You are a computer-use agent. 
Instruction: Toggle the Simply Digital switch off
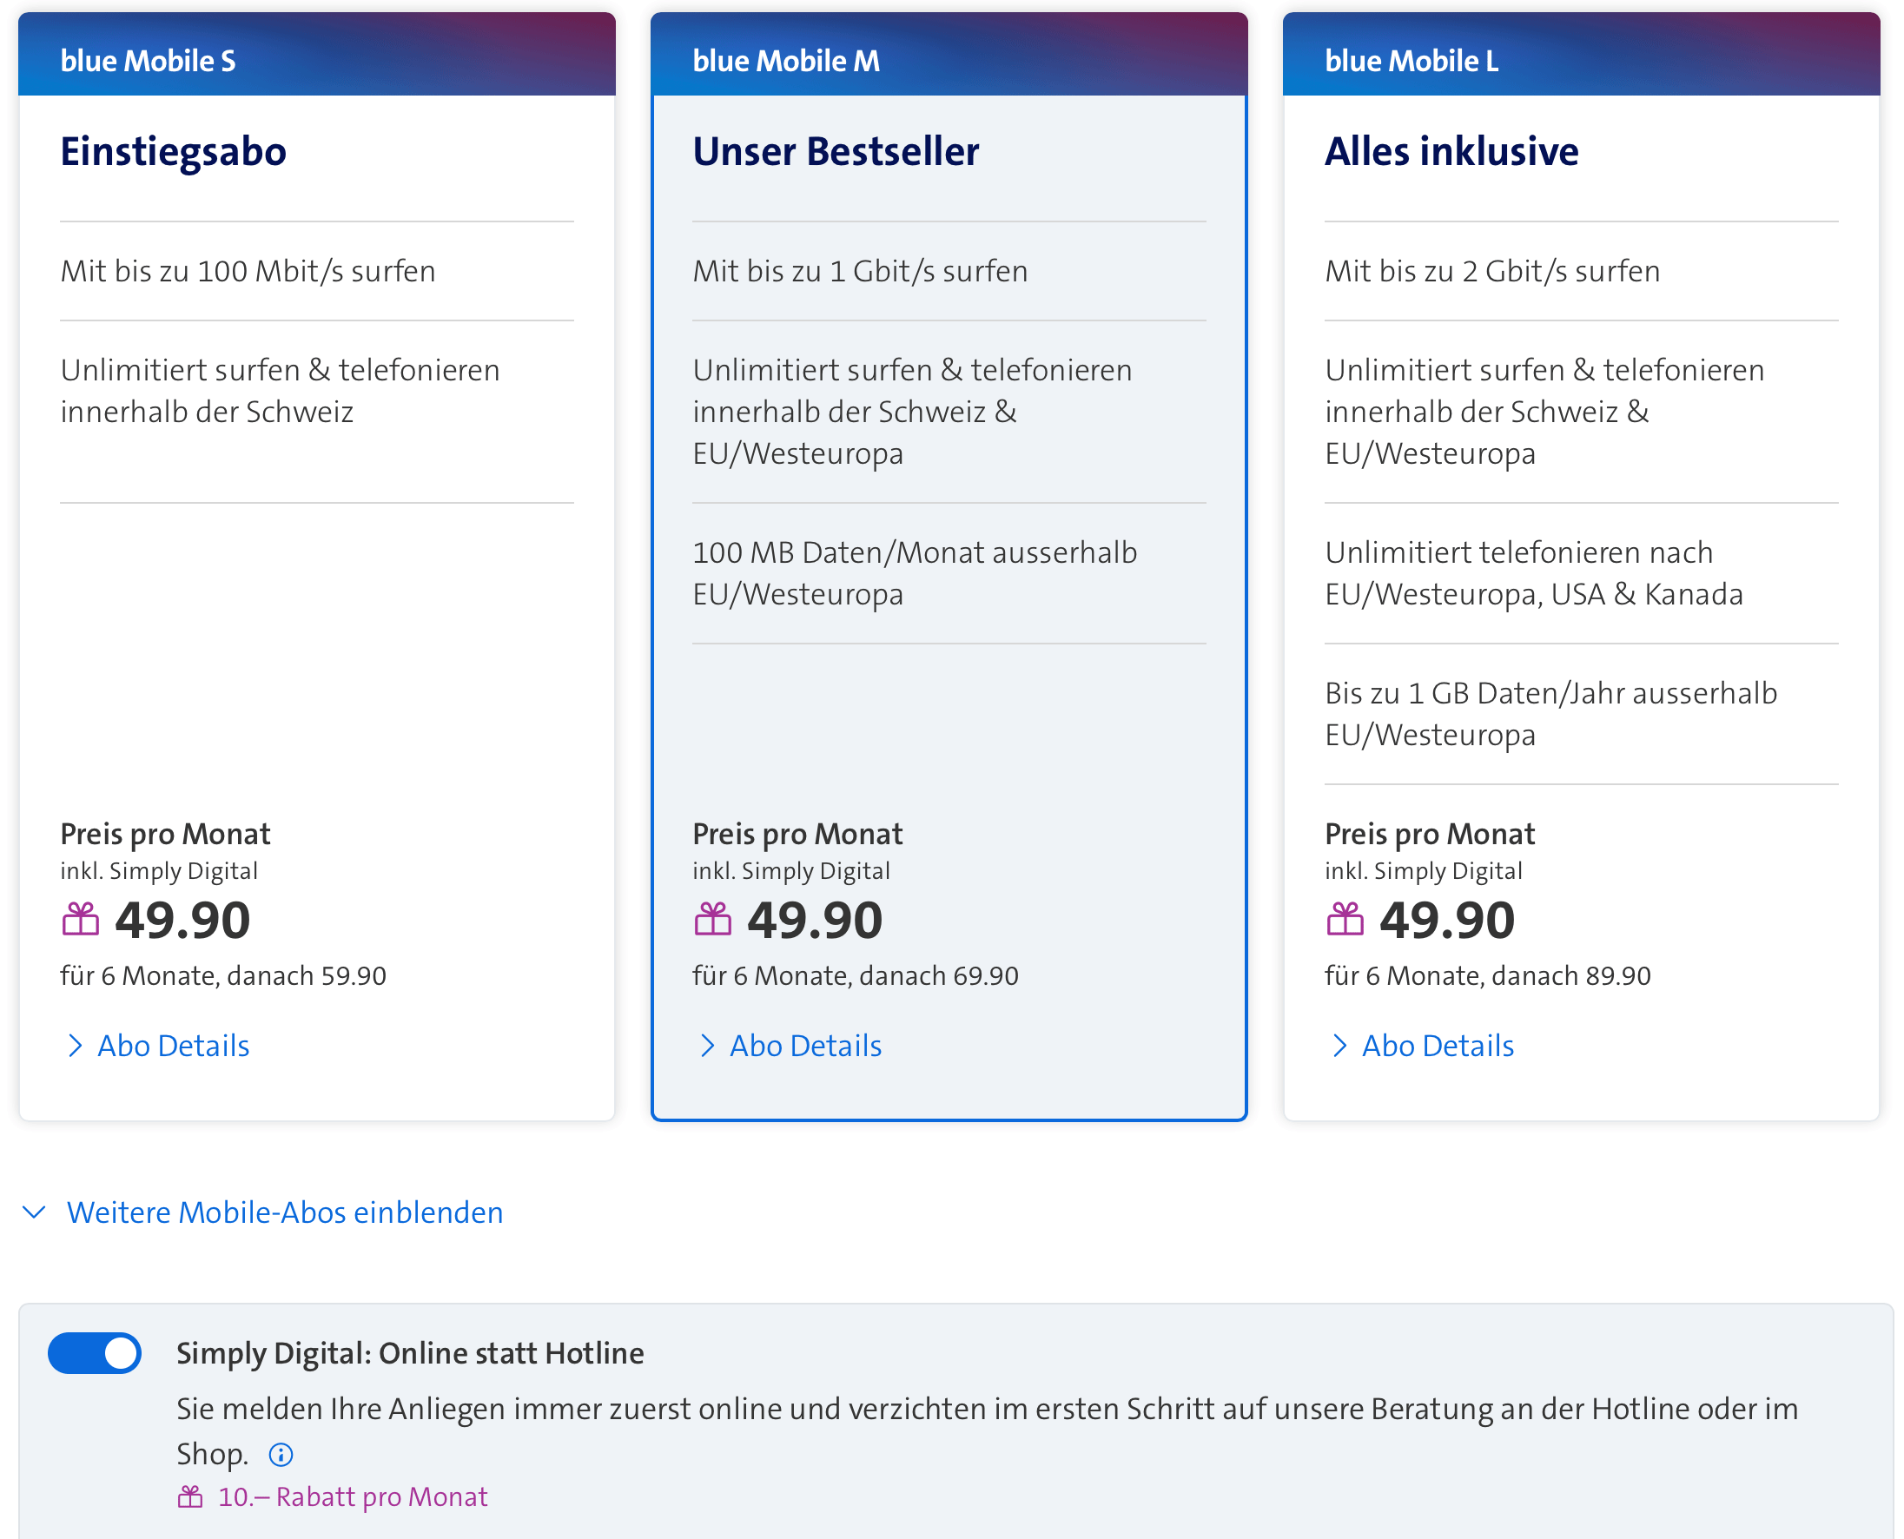click(95, 1354)
